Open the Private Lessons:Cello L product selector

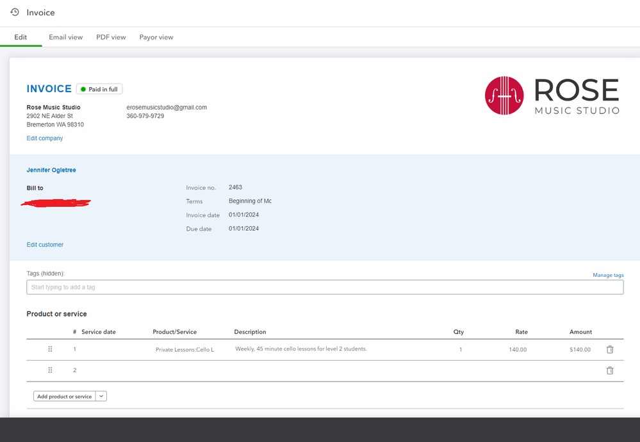pyautogui.click(x=185, y=349)
